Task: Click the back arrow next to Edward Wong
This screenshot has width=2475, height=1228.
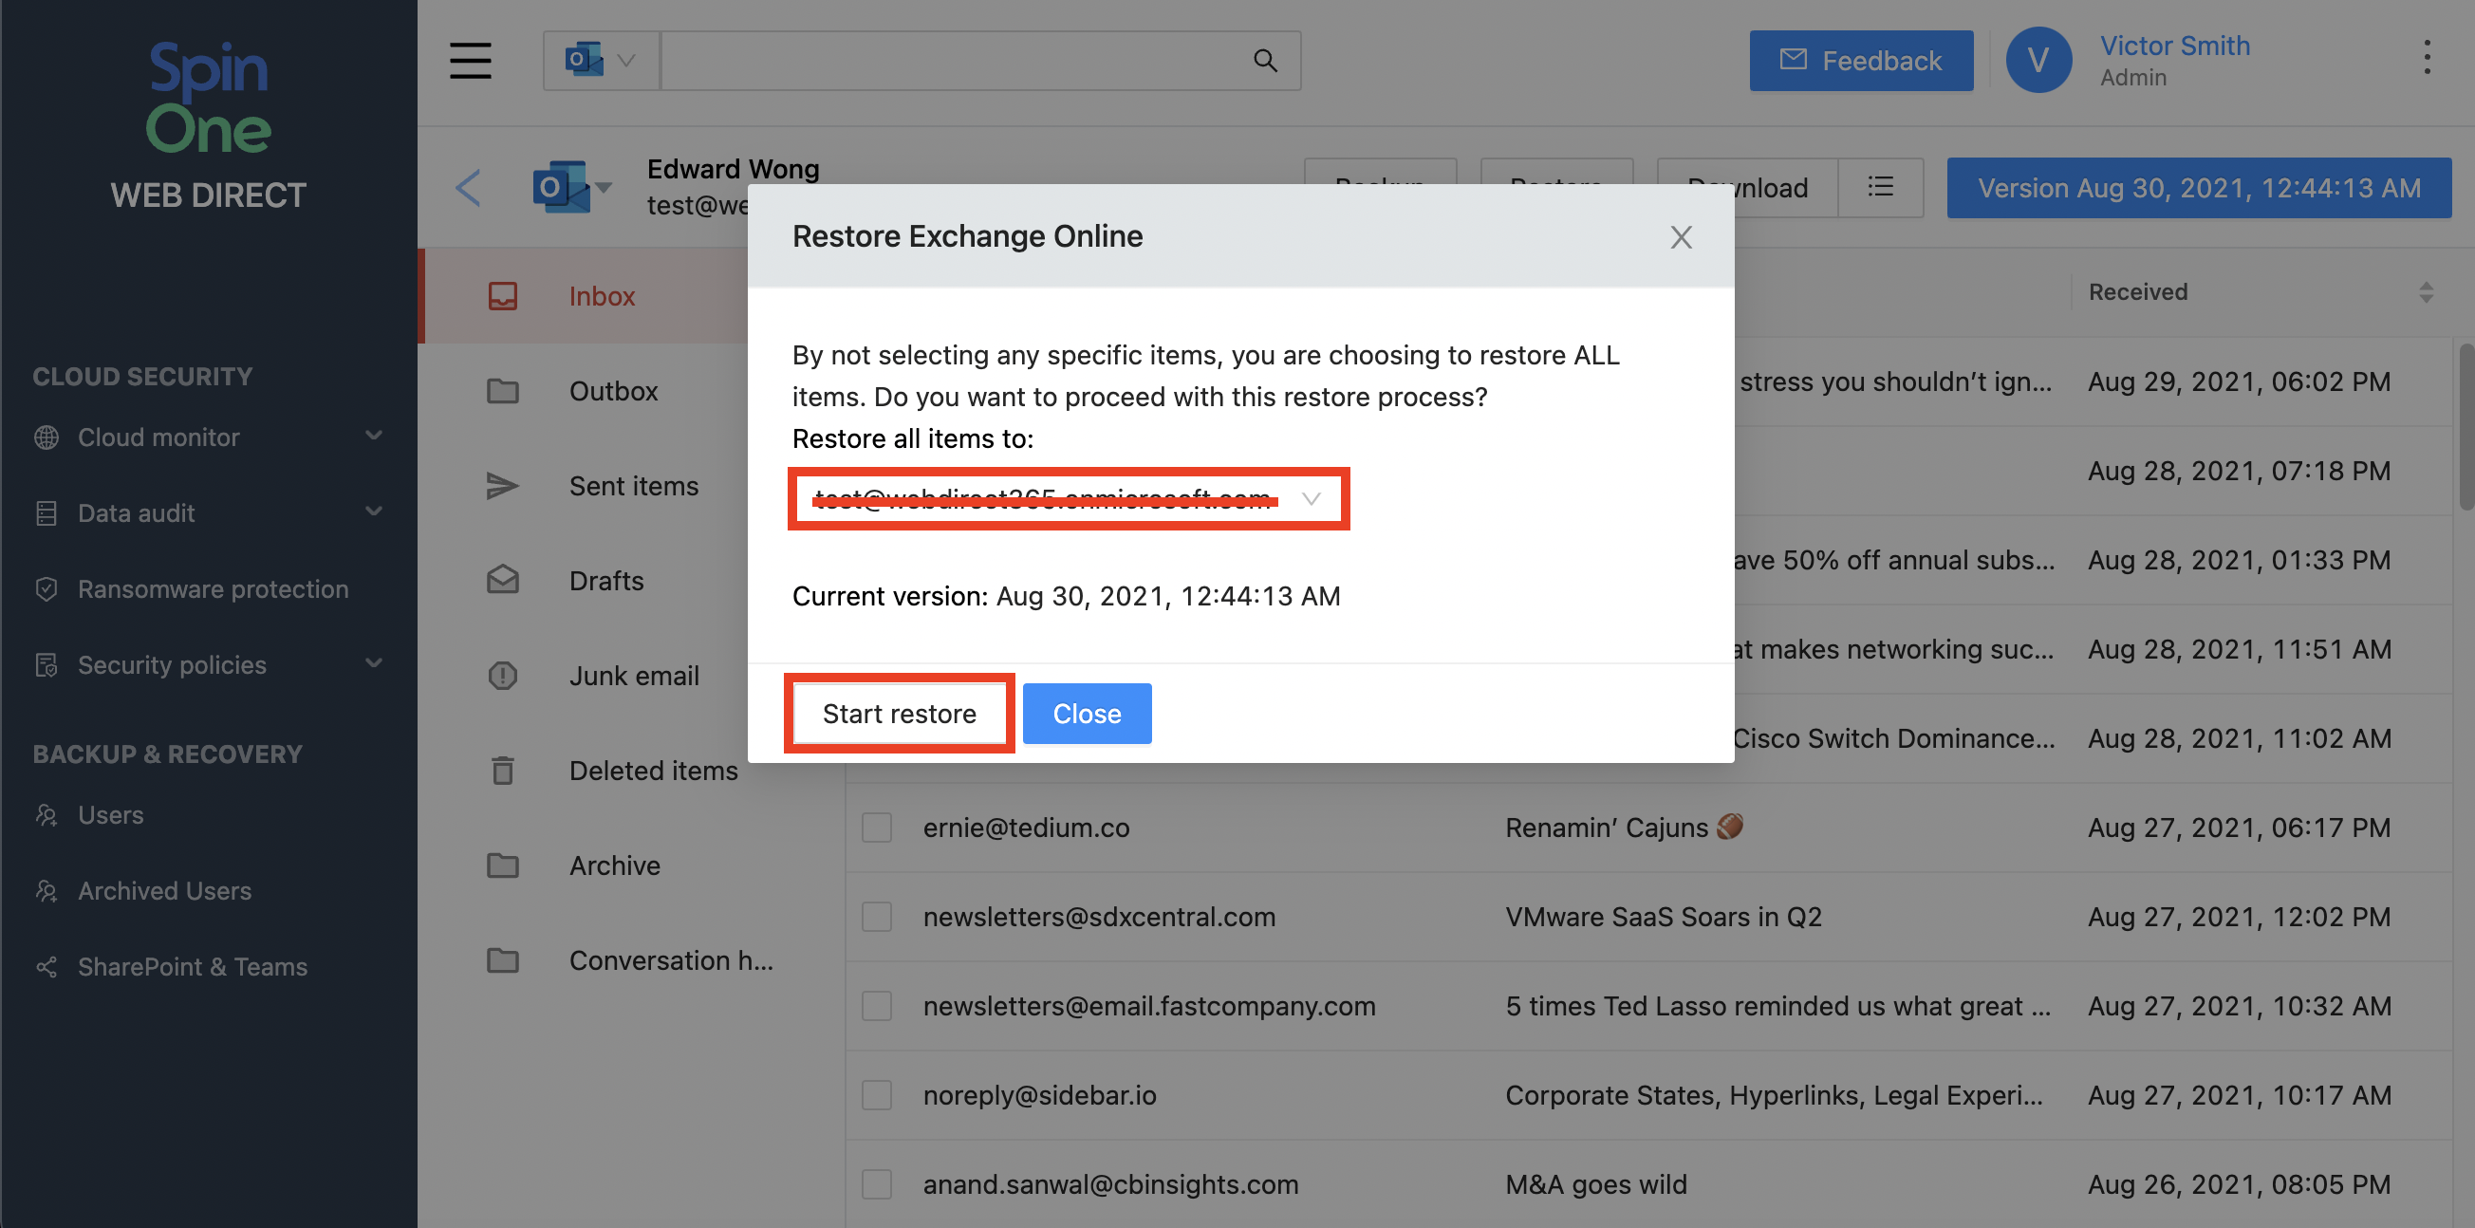Action: 468,187
